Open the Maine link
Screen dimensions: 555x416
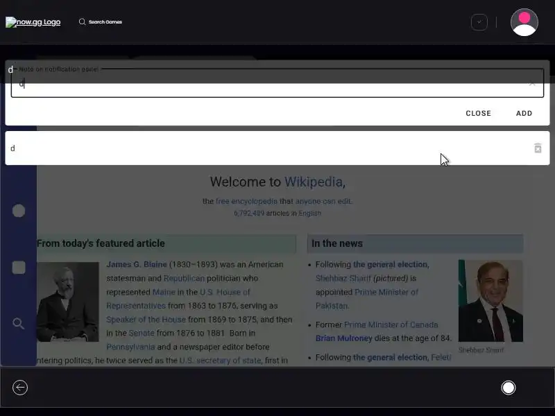point(164,292)
